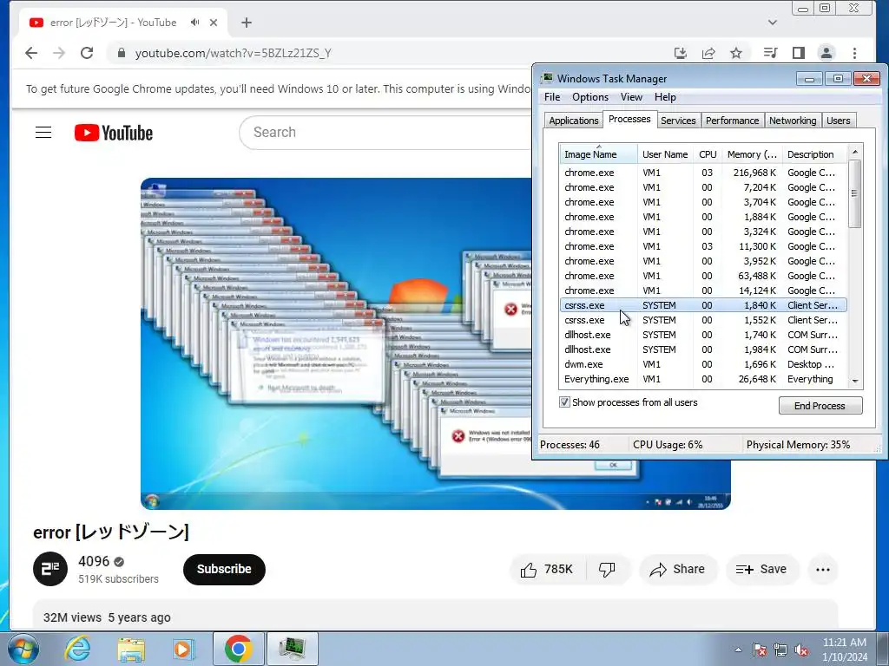Screen dimensions: 889x666
Task: Bookmark this page with the star
Action: (x=736, y=53)
